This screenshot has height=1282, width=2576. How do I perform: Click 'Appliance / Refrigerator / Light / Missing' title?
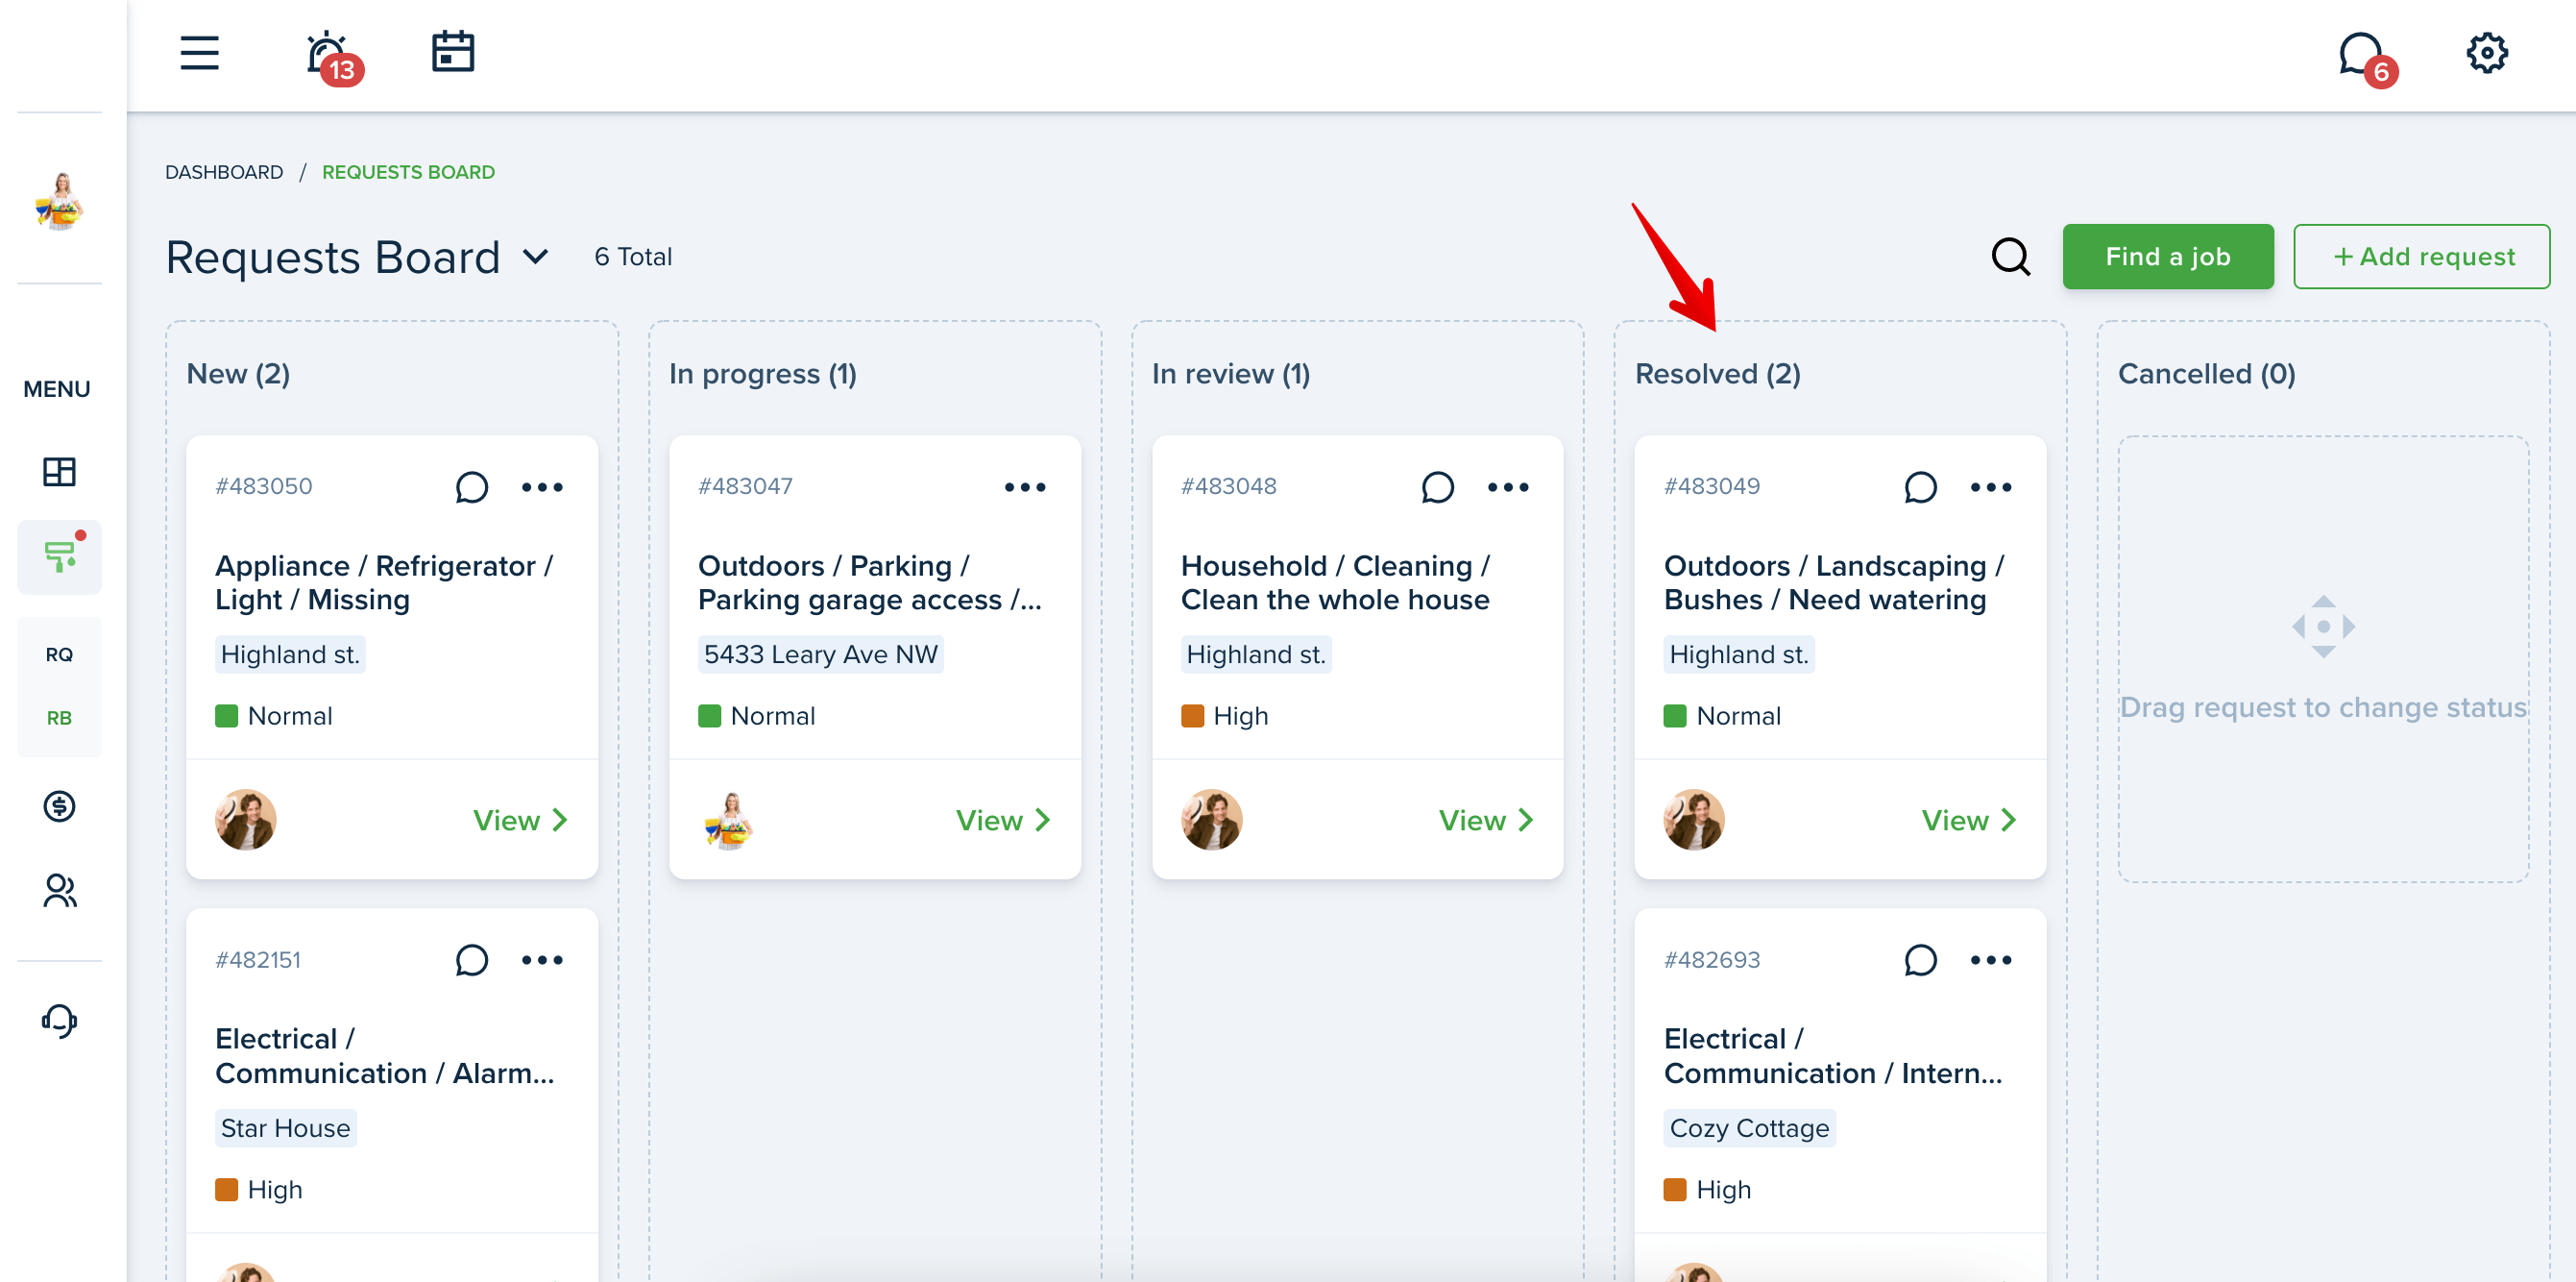click(385, 583)
